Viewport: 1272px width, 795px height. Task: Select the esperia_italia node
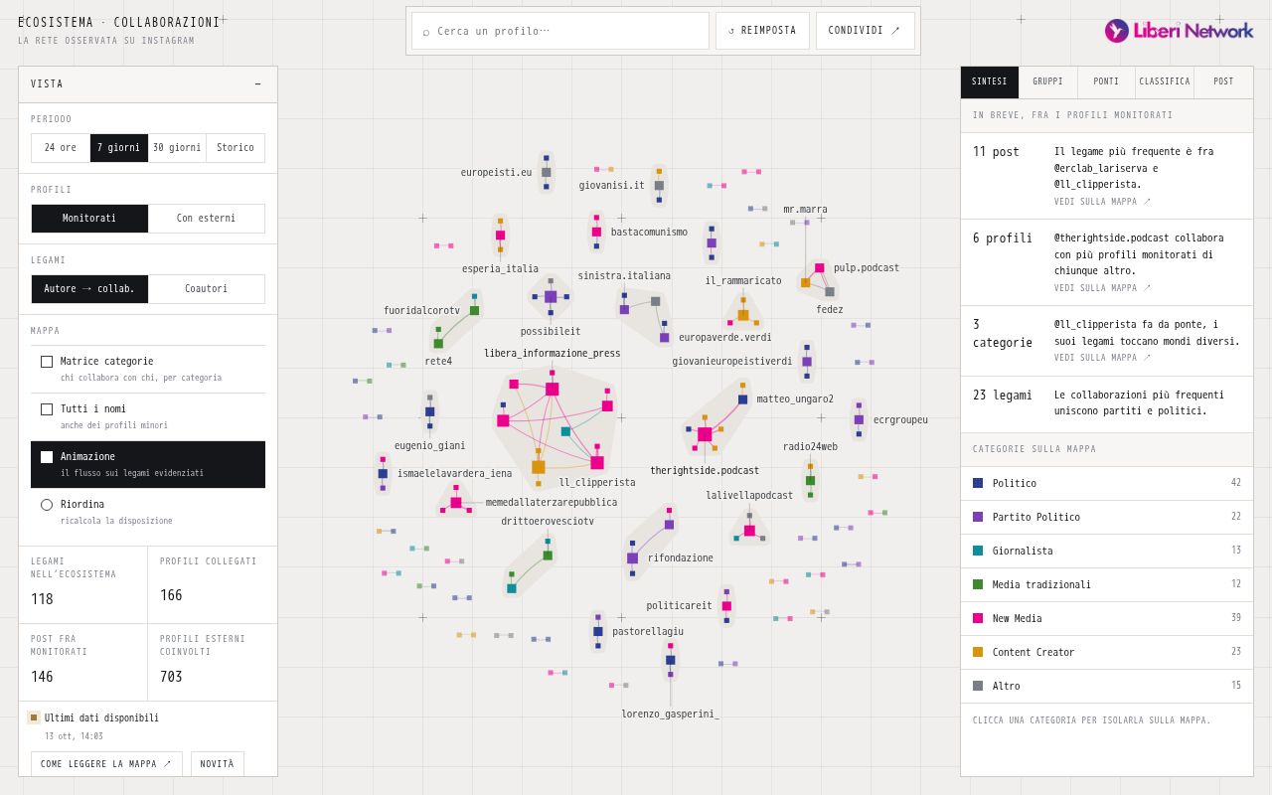pos(500,236)
